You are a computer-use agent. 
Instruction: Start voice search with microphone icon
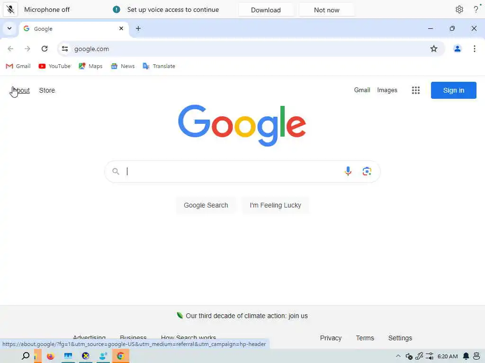click(x=348, y=171)
